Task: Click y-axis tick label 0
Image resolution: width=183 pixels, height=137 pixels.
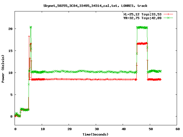Action: coord(11,116)
